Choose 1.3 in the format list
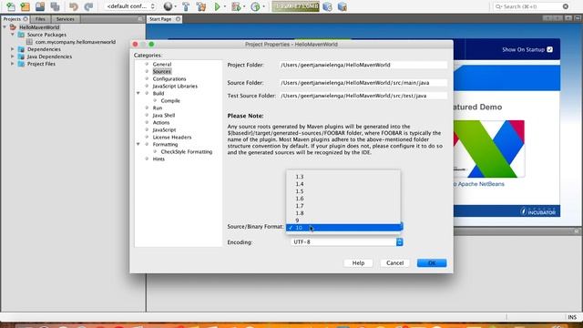Viewport: 583px width, 328px height. [x=343, y=177]
